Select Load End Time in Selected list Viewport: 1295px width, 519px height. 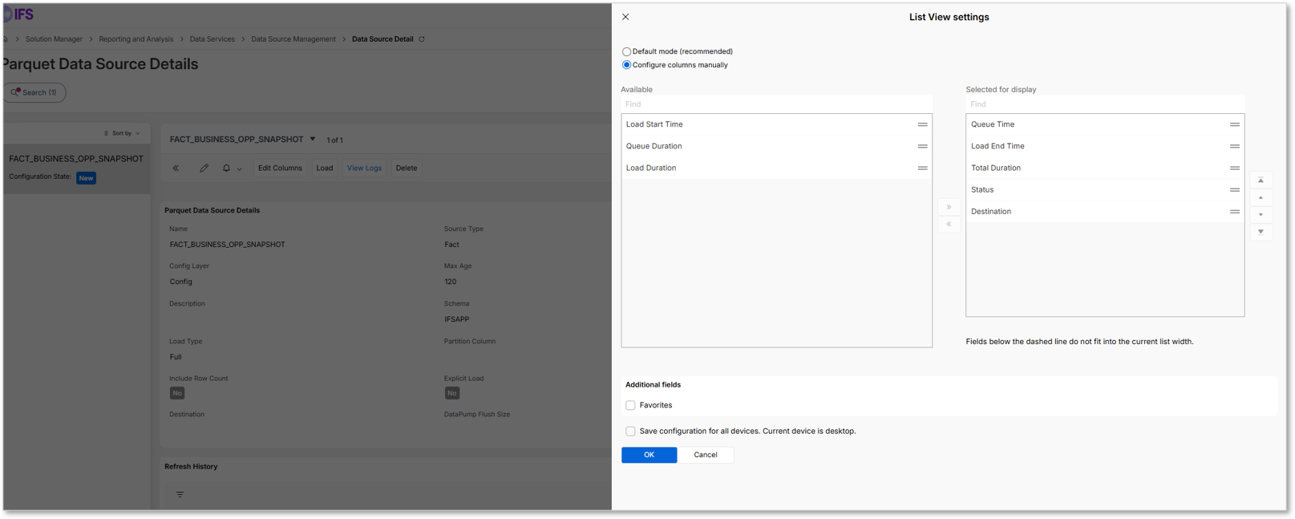coord(1105,146)
